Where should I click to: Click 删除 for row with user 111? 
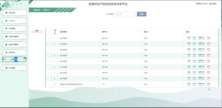209,84
